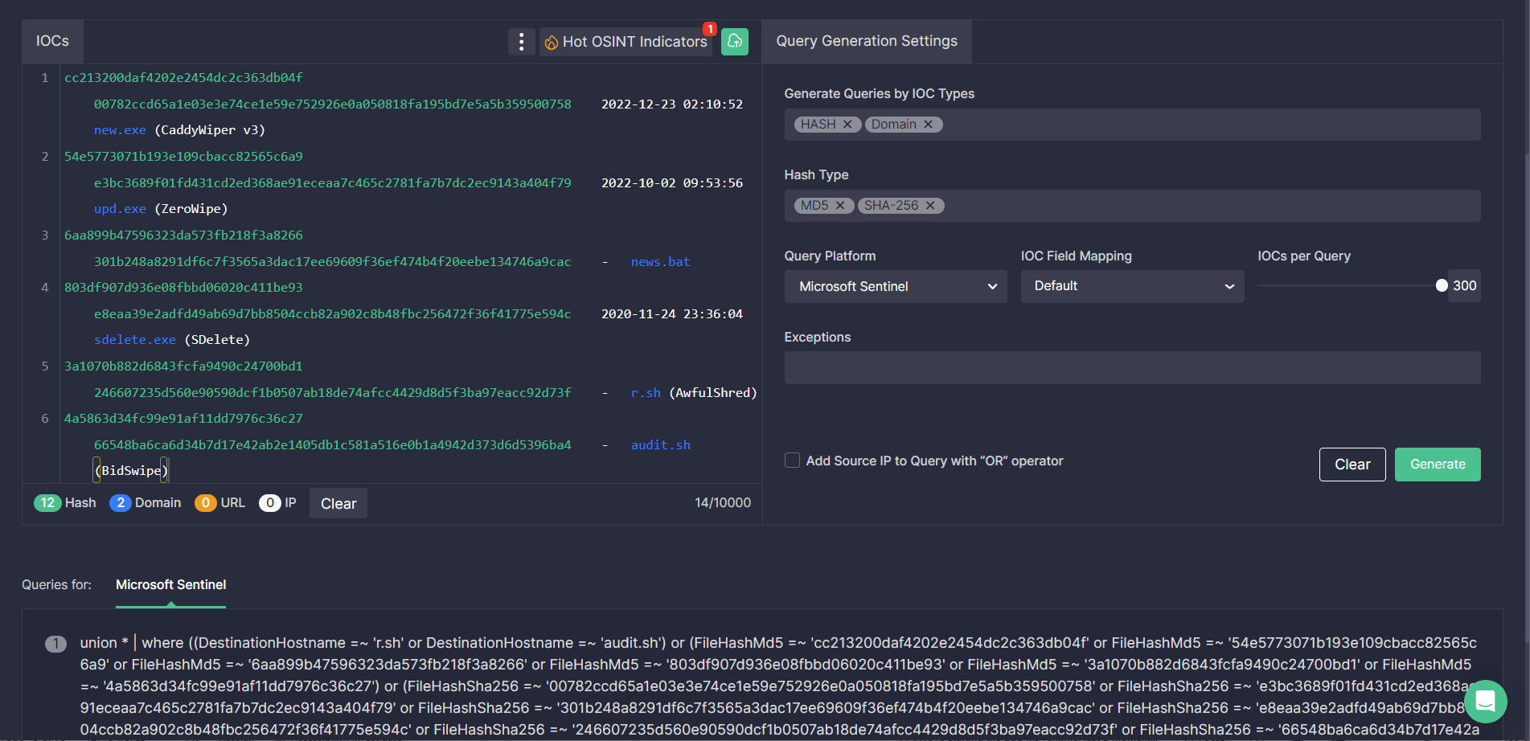Click the (CaddyWiper v3) label

click(210, 130)
